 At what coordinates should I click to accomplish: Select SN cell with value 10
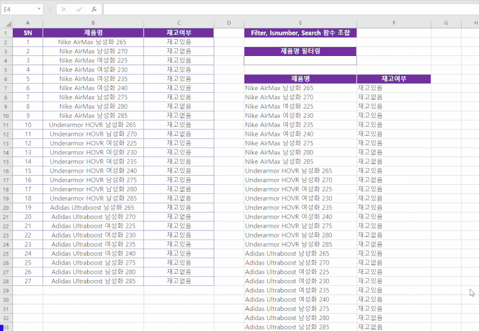[x=28, y=125]
